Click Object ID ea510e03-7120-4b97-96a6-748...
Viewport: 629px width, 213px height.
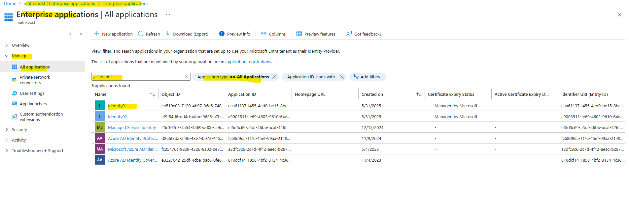(193, 106)
